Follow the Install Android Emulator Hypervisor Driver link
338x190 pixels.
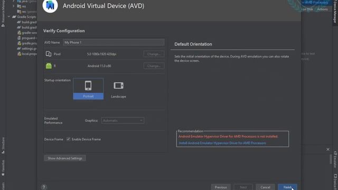click(x=222, y=143)
